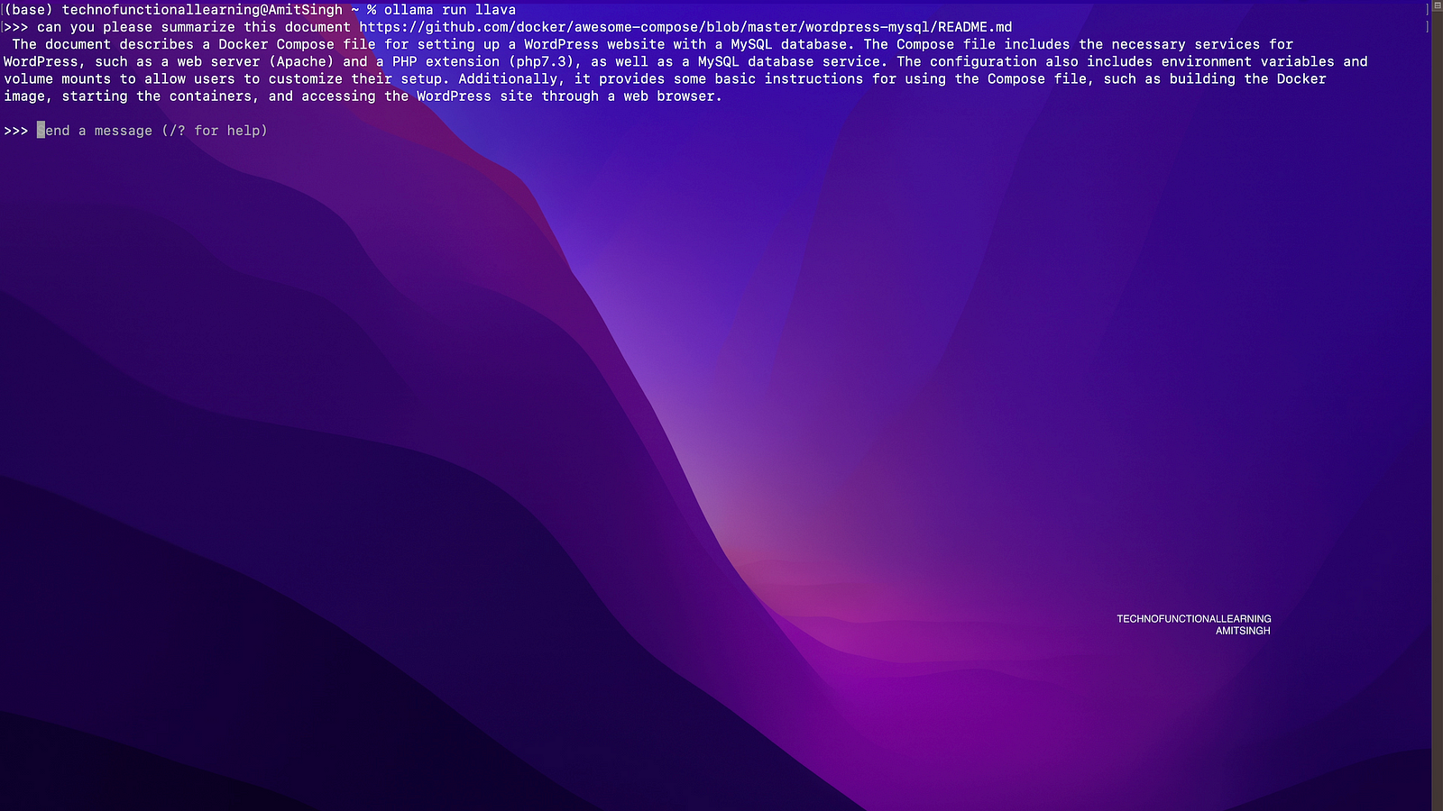Click the vertical scrollbar track on right edge
The image size is (1443, 811).
[1437, 405]
